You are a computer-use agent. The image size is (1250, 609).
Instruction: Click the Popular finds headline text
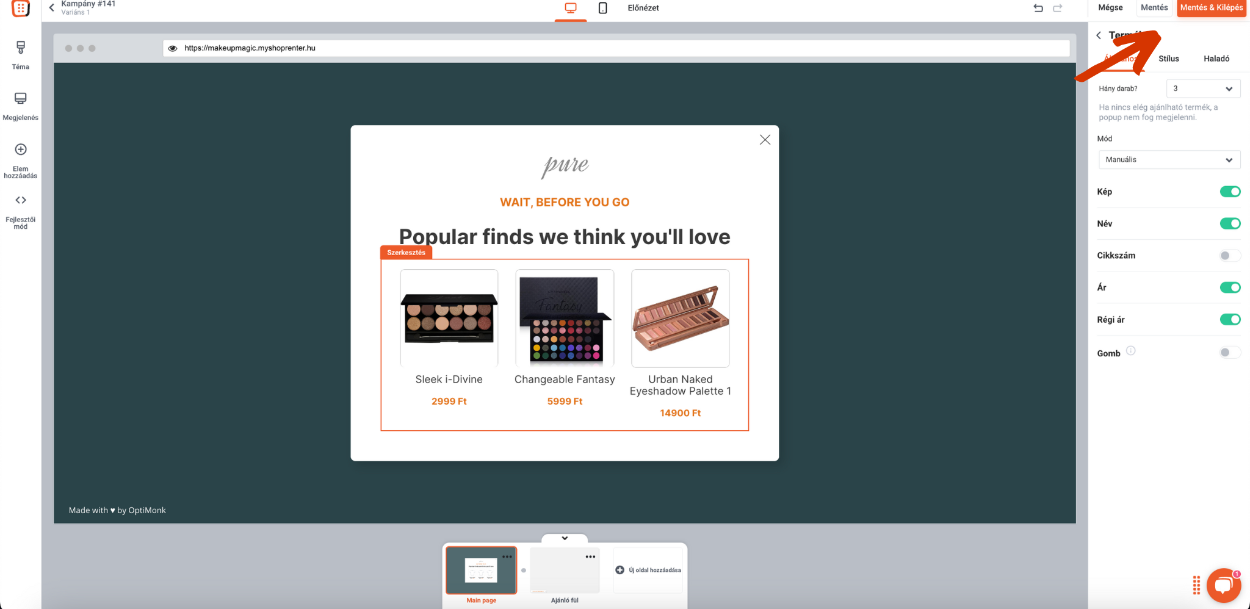click(x=565, y=237)
